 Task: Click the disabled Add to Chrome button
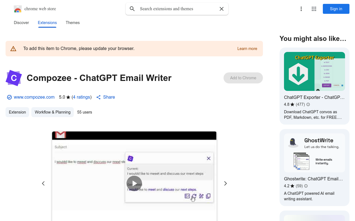point(243,78)
